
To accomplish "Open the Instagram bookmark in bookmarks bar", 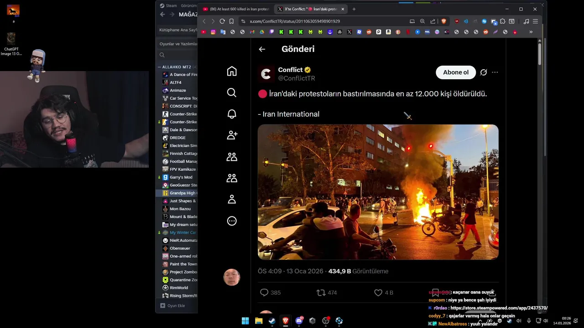I will [x=213, y=32].
